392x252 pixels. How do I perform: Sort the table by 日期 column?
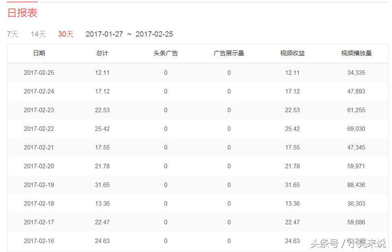click(x=39, y=53)
